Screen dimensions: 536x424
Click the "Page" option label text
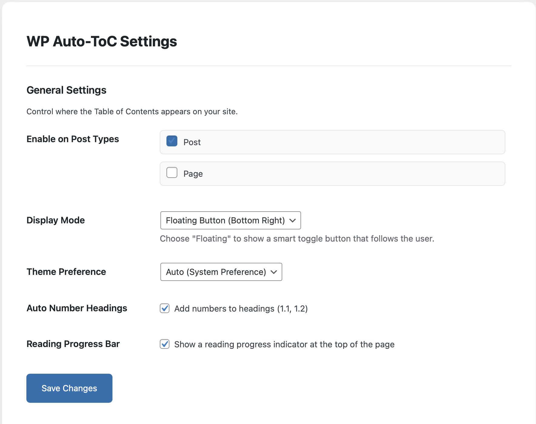(x=193, y=174)
